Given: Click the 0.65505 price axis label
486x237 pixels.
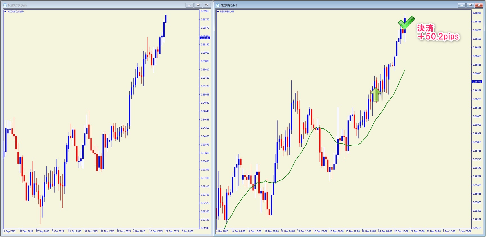Looking at the screenshot, I should [x=477, y=185].
